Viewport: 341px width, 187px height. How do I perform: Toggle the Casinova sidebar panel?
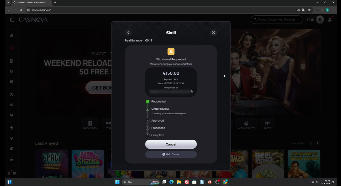(12, 20)
